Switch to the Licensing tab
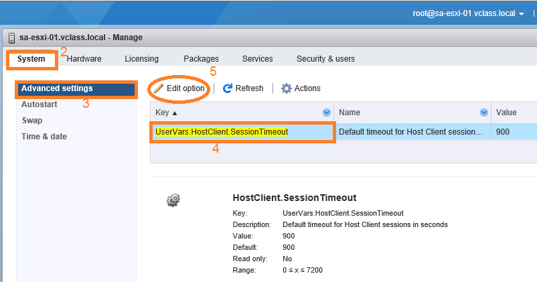Viewport: 537px width, 282px height. (141, 59)
